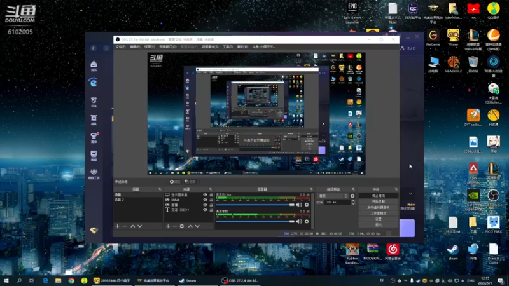Toggle lock of source just below 显示器采集
Image resolution: width=509 pixels, height=286 pixels.
click(211, 200)
